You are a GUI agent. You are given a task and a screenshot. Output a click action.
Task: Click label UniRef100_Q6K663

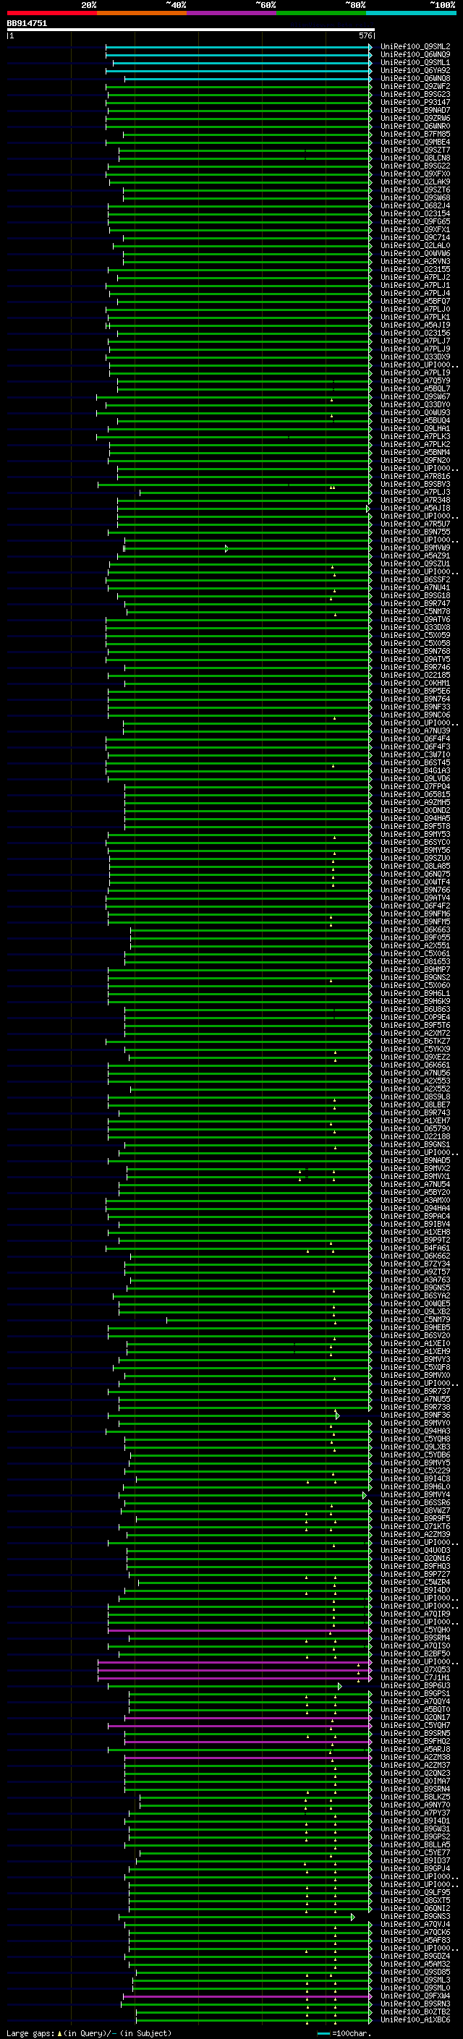415,929
